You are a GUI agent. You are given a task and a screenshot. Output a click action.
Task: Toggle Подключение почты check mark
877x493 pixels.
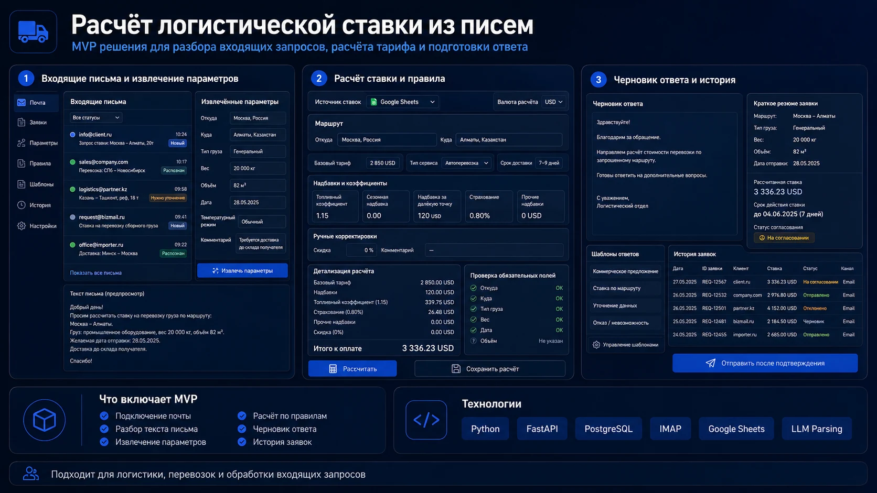[104, 415]
